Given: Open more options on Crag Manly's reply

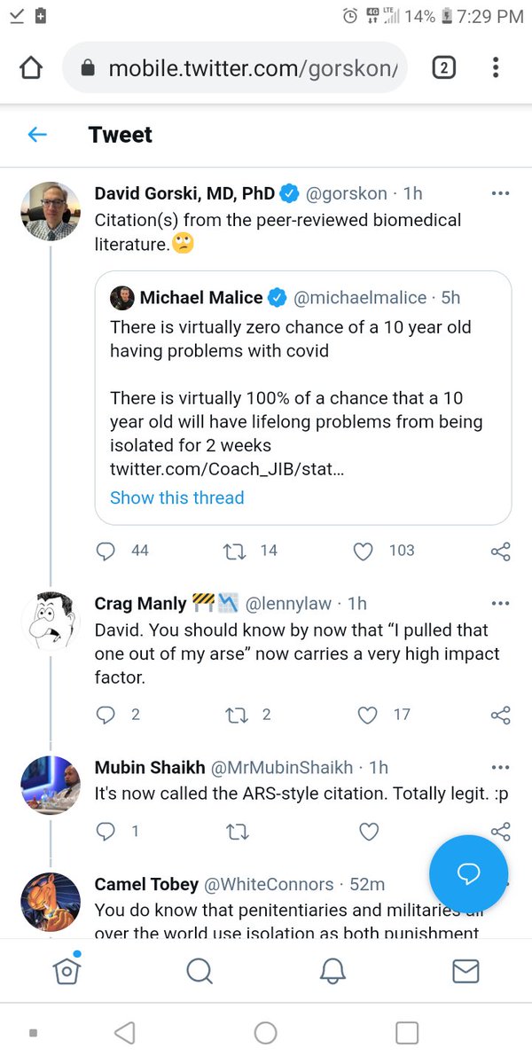Looking at the screenshot, I should click(x=500, y=604).
